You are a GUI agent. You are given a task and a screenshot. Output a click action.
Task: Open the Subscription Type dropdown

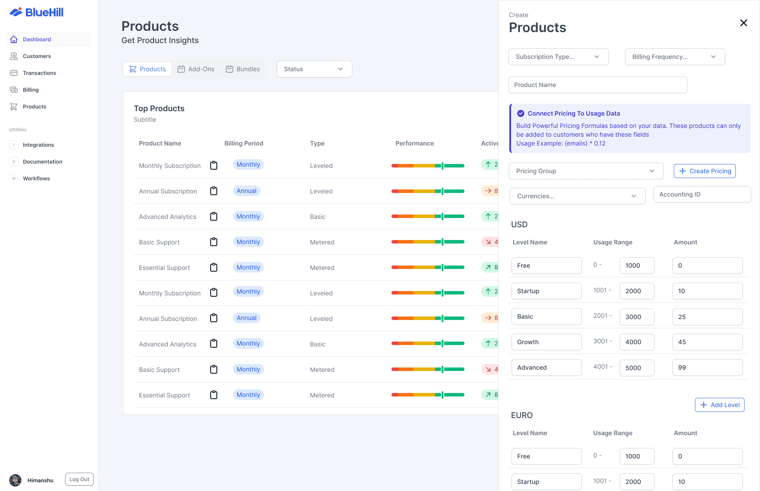pos(558,57)
